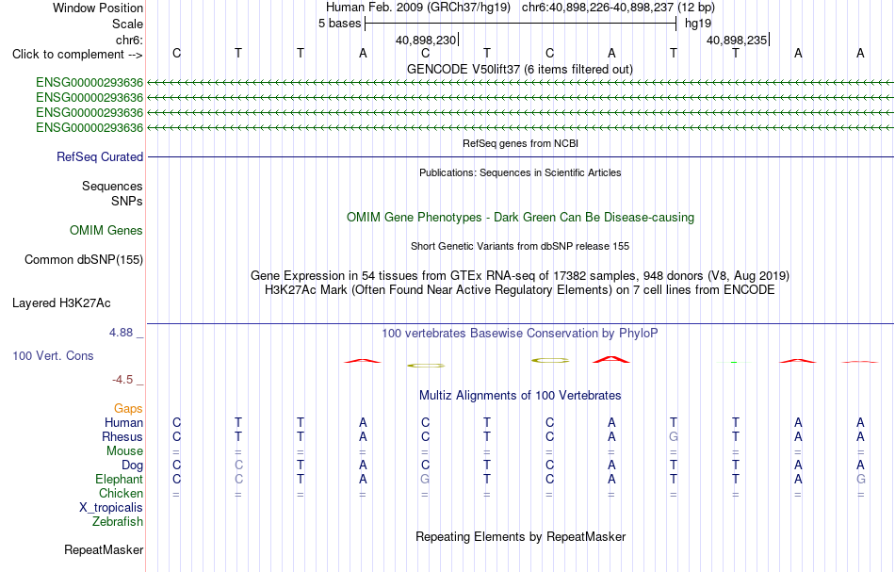This screenshot has width=895, height=572.
Task: Click the SNPs publications label
Action: coord(127,201)
